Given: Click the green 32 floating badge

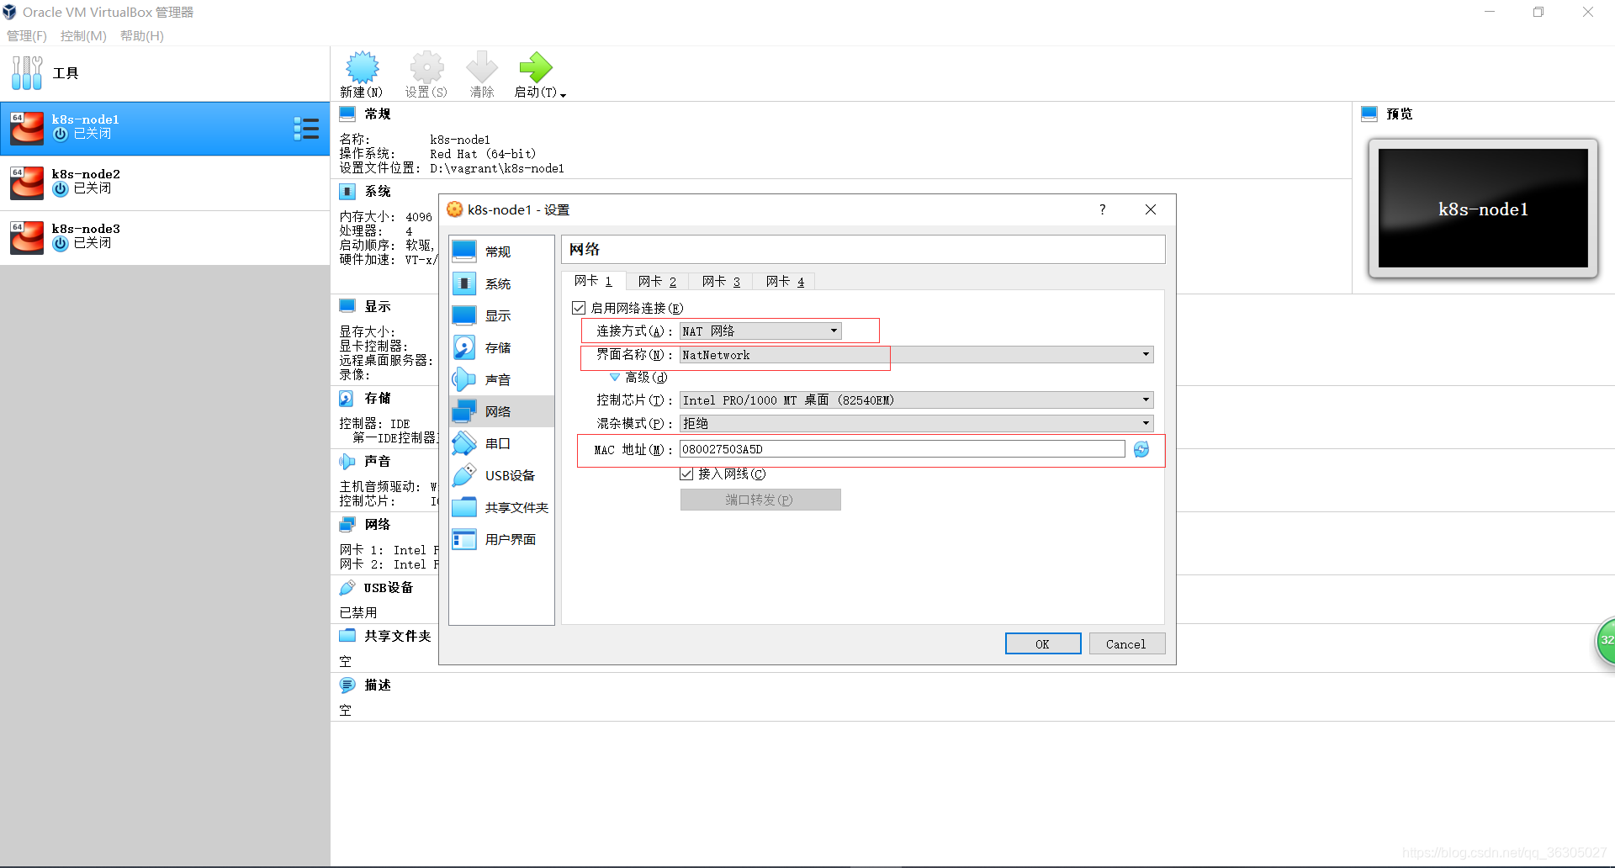Looking at the screenshot, I should (x=1606, y=641).
